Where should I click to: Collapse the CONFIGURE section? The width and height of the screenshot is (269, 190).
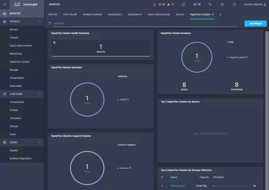tap(40, 94)
